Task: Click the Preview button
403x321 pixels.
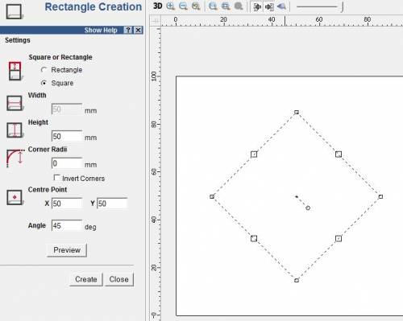Action: [67, 250]
